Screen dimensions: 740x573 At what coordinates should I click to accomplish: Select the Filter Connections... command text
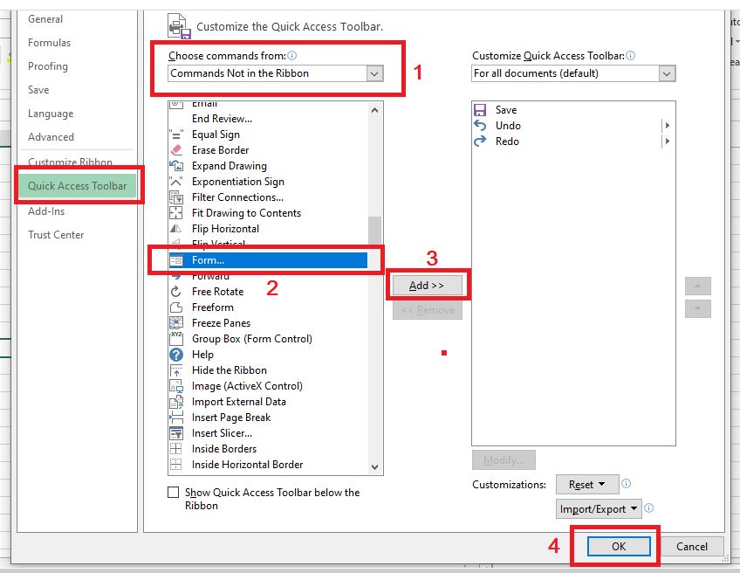point(237,197)
